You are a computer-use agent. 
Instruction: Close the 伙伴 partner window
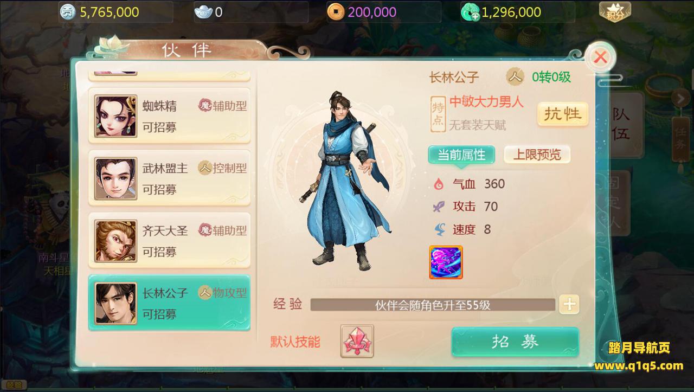pos(600,57)
